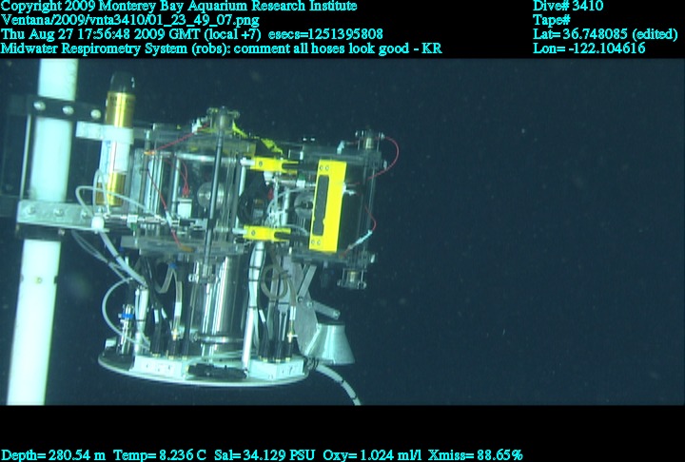Click the 'Midwater Respirometry System (robs)' comment line
The height and width of the screenshot is (462, 685).
click(x=221, y=48)
